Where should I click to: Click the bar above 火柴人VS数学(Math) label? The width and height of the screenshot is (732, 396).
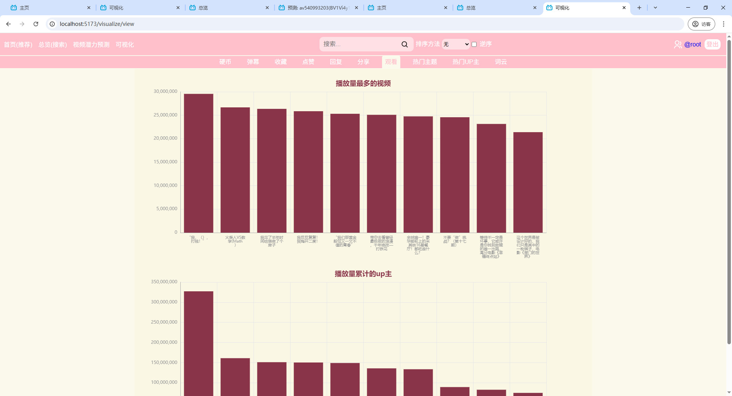235,170
